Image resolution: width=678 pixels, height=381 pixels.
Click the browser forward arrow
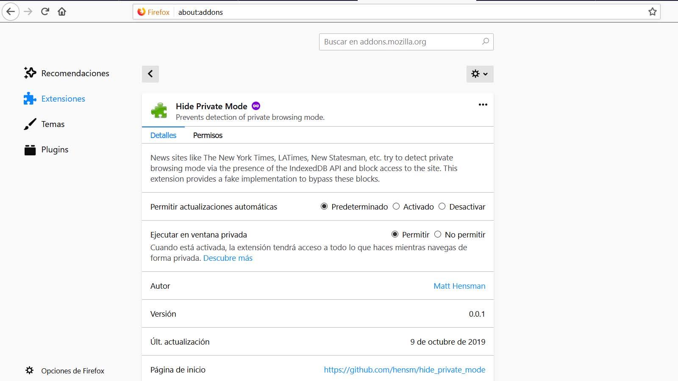click(28, 12)
